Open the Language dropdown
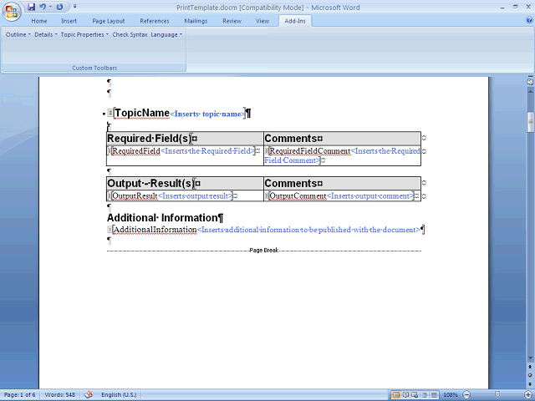Viewport: 535px width, 401px height. pyautogui.click(x=166, y=34)
